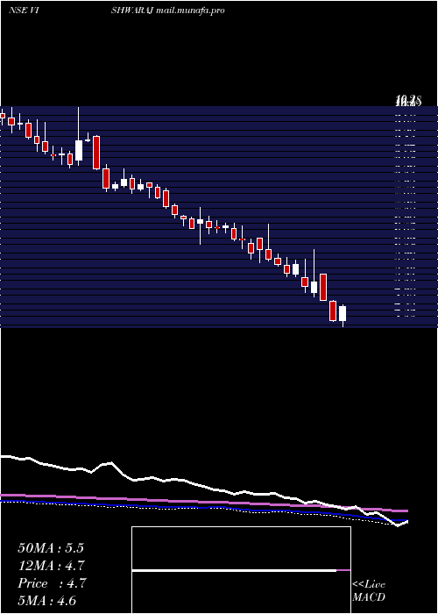Click the MACD indicator box
Image resolution: width=438 pixels, height=614 pixels.
pos(241,570)
